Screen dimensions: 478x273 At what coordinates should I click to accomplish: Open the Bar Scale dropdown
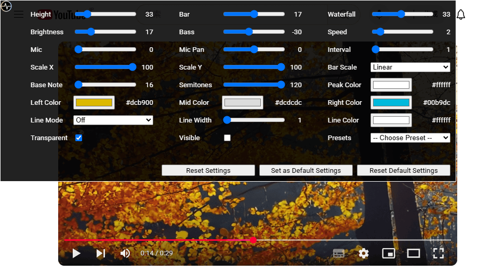410,67
